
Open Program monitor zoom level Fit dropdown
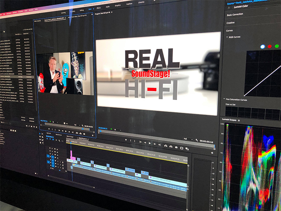[118, 130]
